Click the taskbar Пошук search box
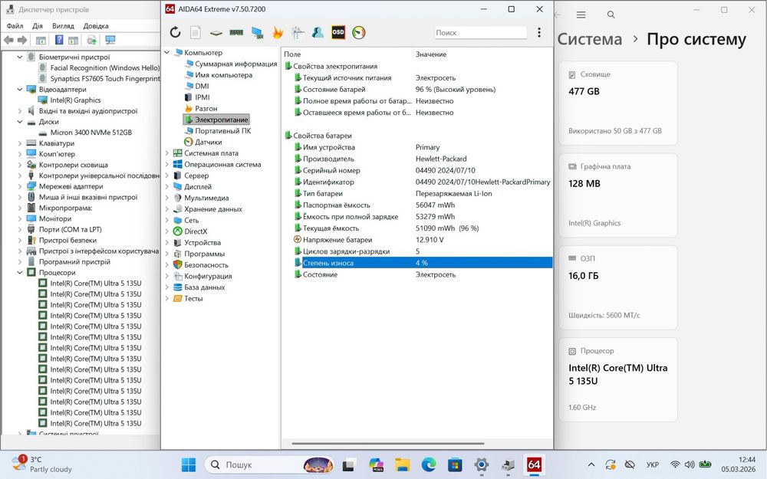This screenshot has height=479, width=767. [x=269, y=464]
